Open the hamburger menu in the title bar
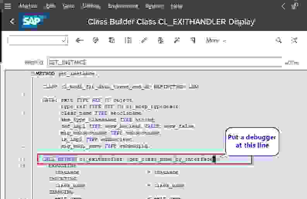Screen dimensions: 307x199 pos(8,6)
